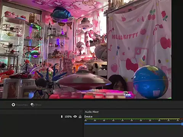Click the Filters text label

pyautogui.click(x=38, y=105)
